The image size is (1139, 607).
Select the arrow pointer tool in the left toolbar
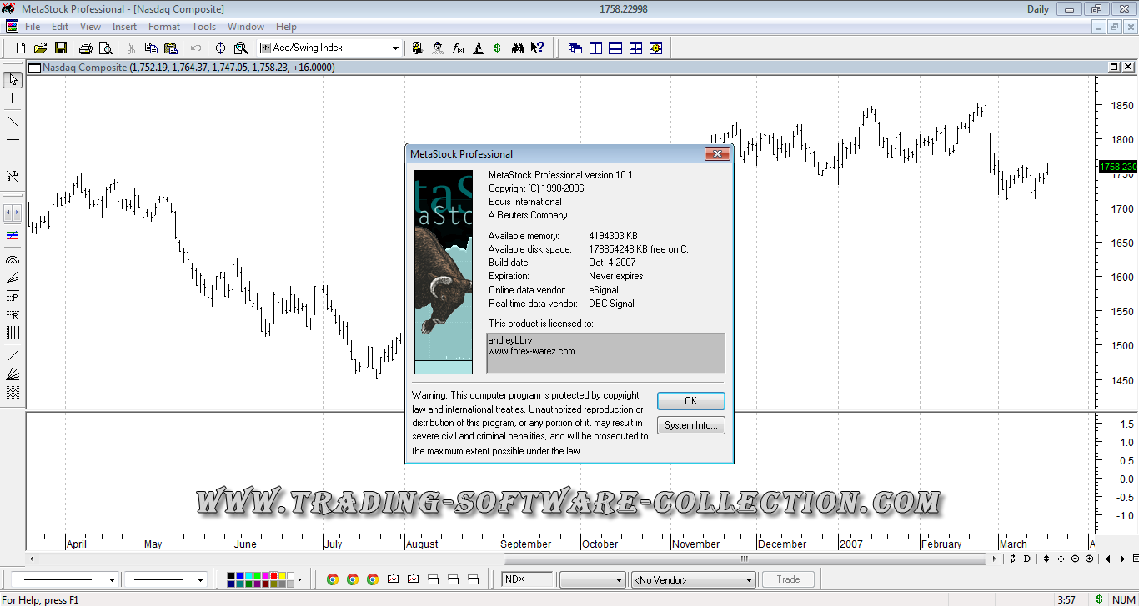click(13, 80)
